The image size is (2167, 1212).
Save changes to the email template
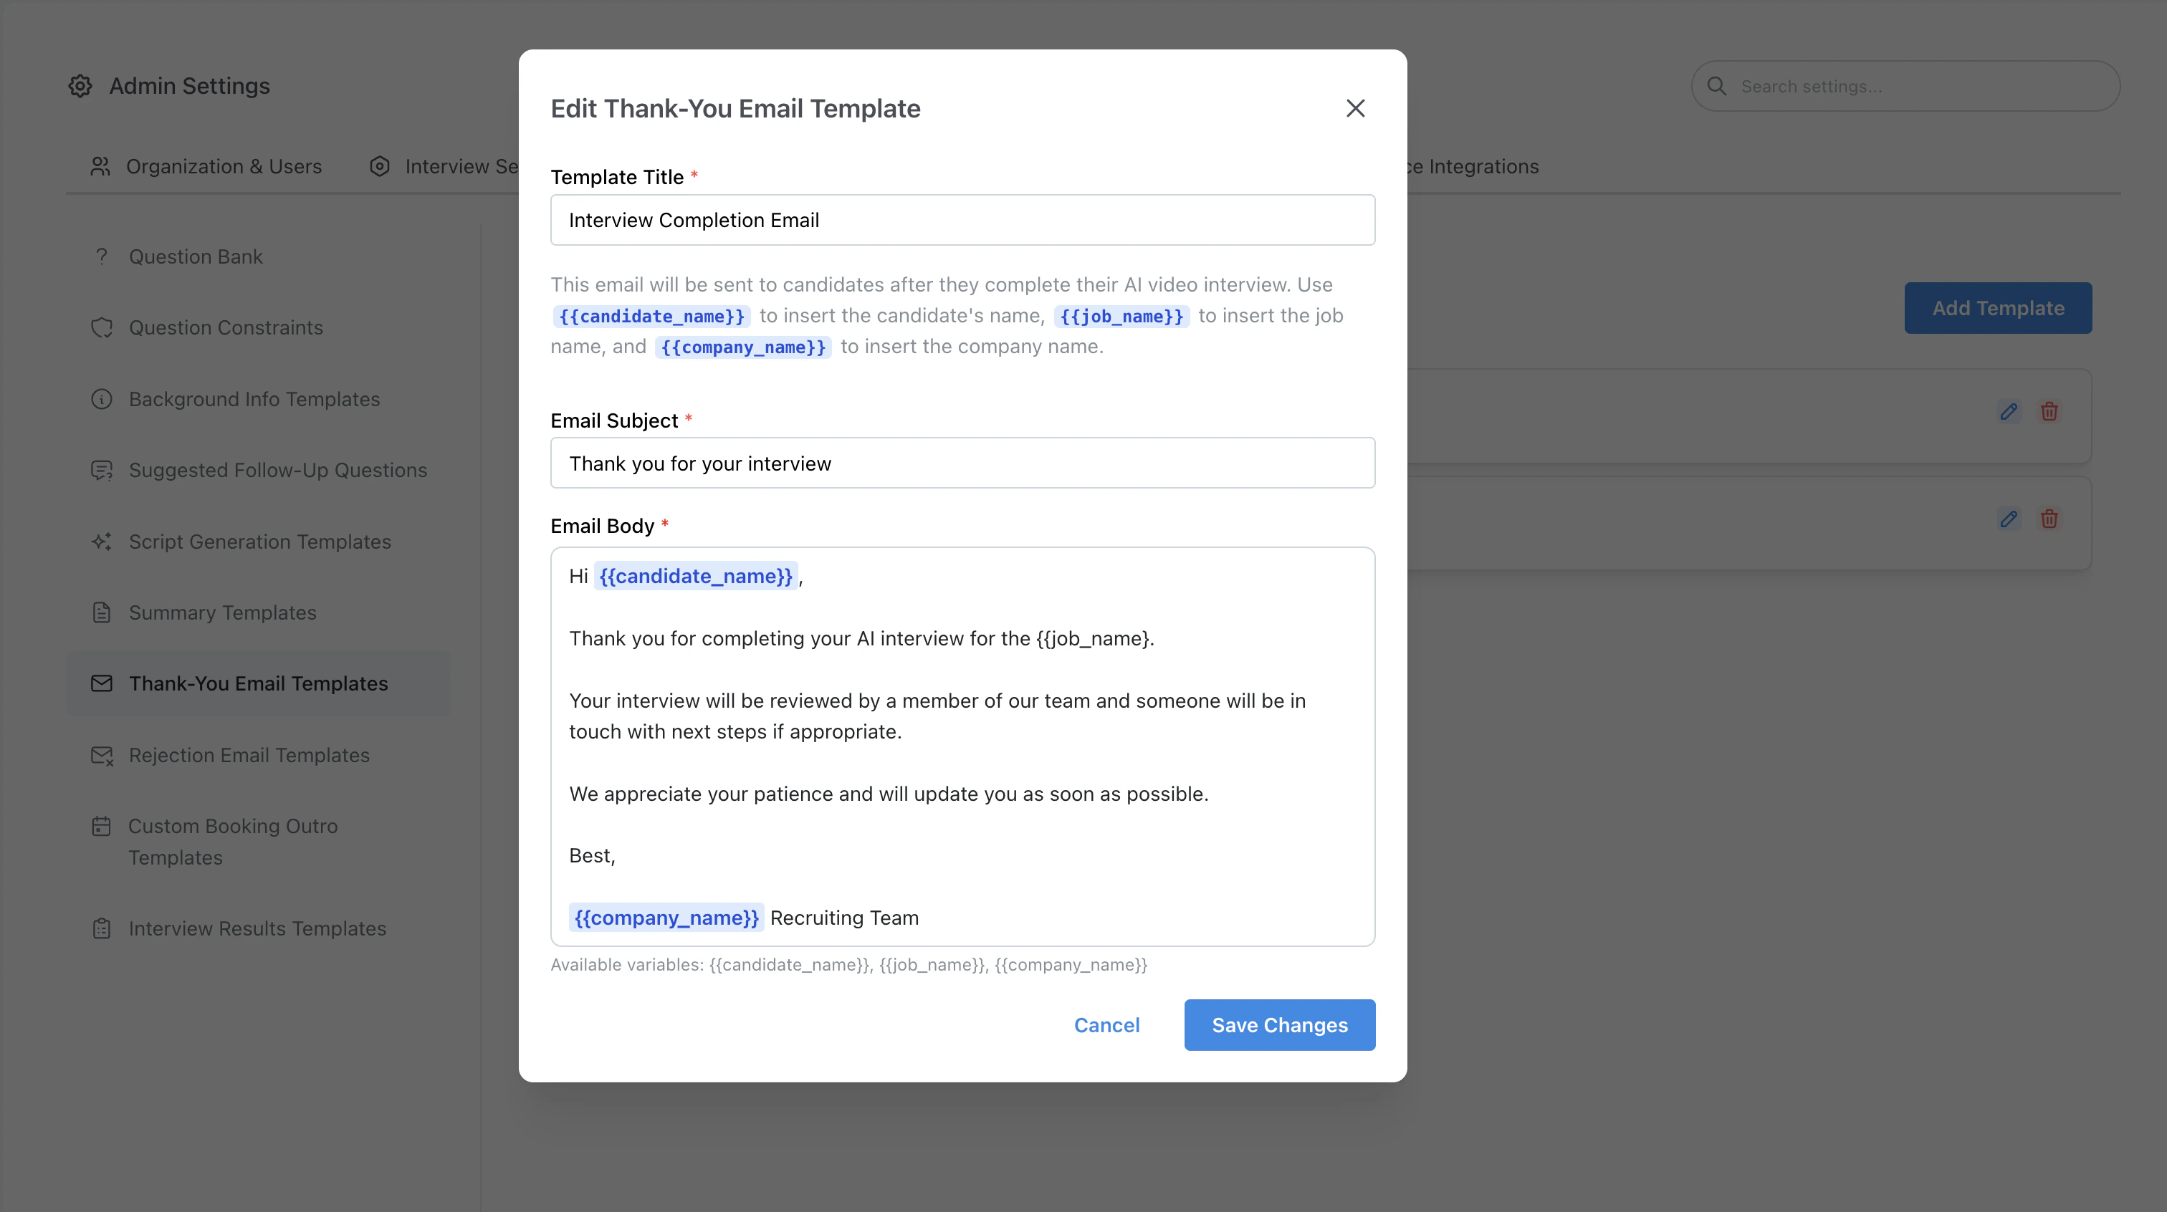[1278, 1024]
